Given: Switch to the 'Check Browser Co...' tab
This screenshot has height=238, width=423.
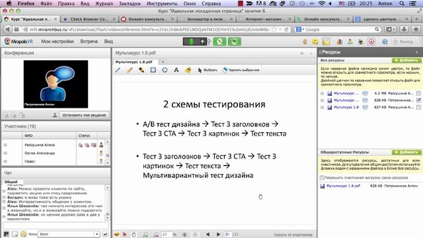Looking at the screenshot, I should [x=89, y=19].
